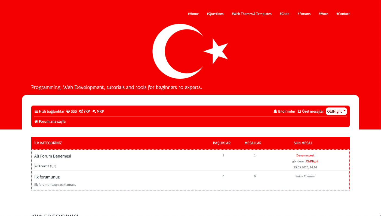Click the inbox icon for Özel mesajlar
Image resolution: width=381 pixels, height=216 pixels.
click(x=299, y=111)
